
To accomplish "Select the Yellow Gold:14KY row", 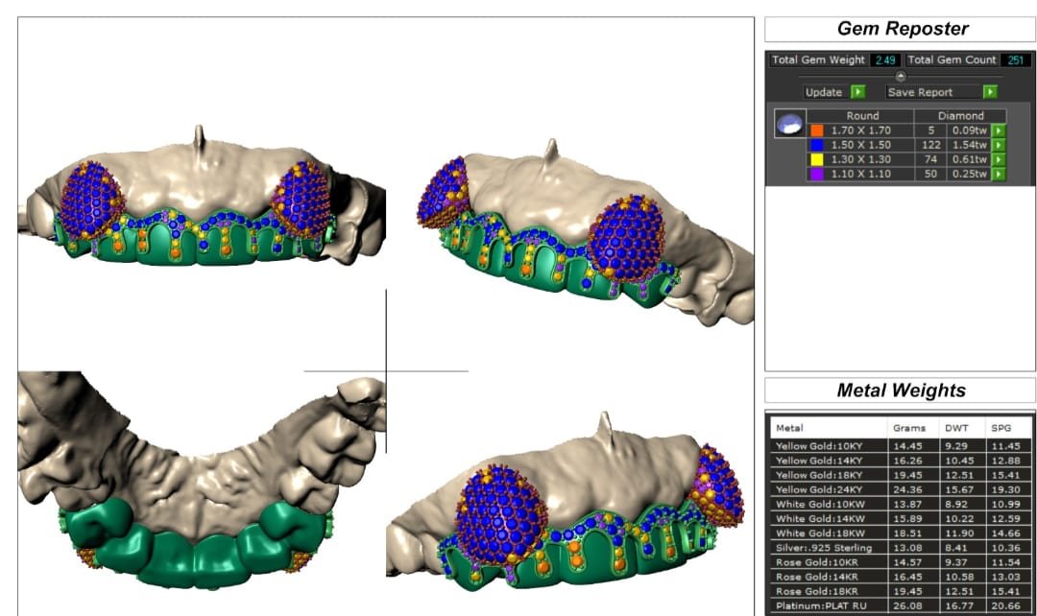I will click(x=901, y=461).
